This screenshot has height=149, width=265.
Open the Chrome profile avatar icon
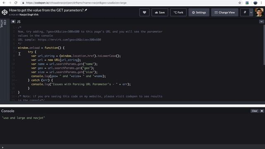[x=255, y=3]
